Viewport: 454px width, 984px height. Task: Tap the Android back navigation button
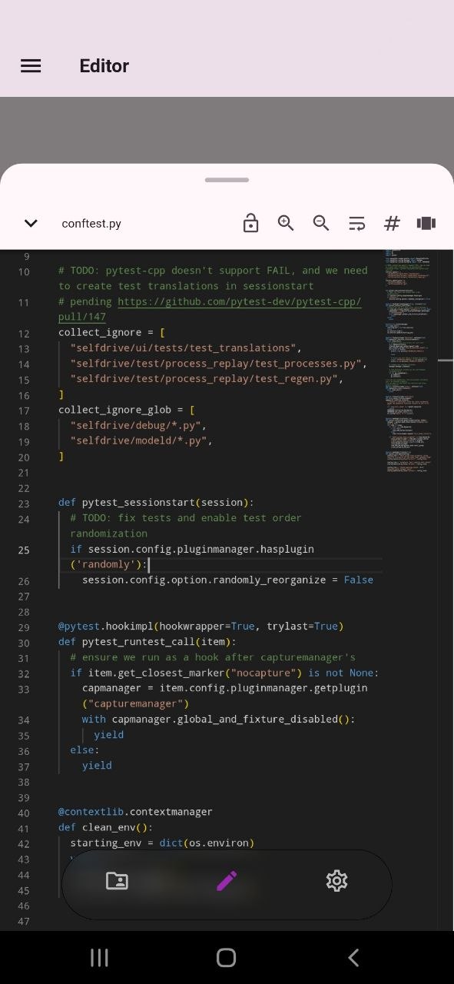pos(353,957)
